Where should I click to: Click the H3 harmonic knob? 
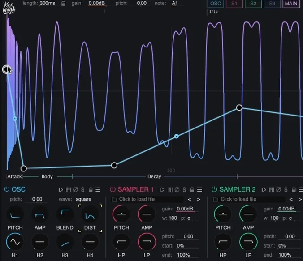(x=65, y=242)
